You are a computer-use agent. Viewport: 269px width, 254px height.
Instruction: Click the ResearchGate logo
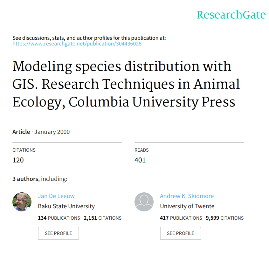point(231,15)
